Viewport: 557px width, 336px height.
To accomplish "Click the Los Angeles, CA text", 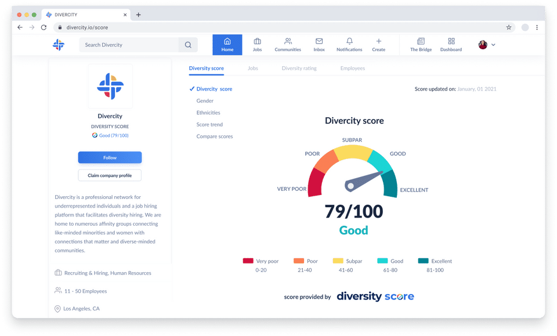I will [x=81, y=309].
